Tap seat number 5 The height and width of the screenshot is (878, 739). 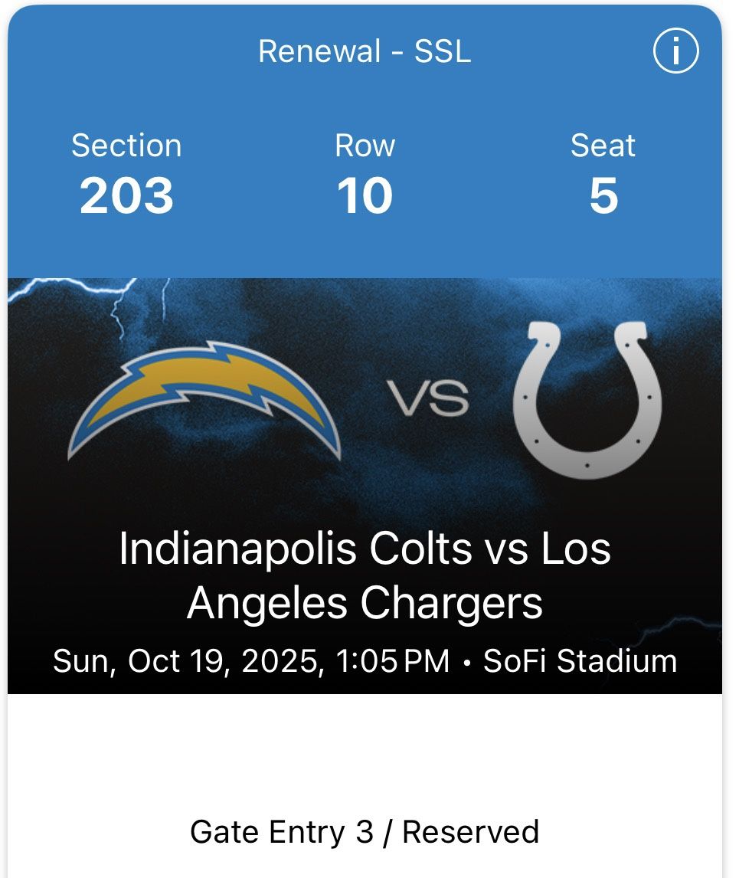click(x=603, y=196)
